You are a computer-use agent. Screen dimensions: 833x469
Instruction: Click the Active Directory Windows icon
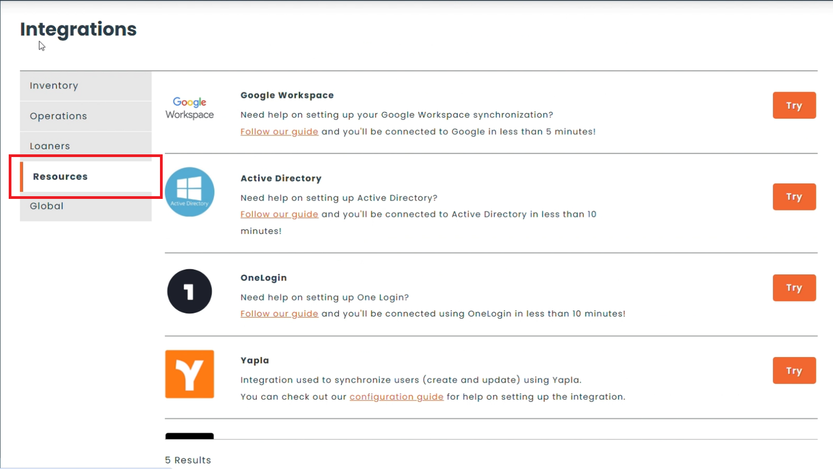point(189,192)
